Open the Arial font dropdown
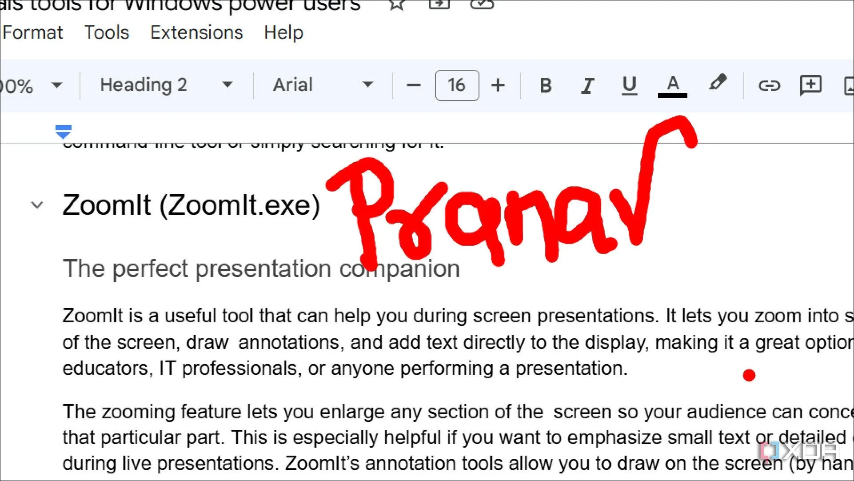The width and height of the screenshot is (854, 481). pyautogui.click(x=323, y=85)
